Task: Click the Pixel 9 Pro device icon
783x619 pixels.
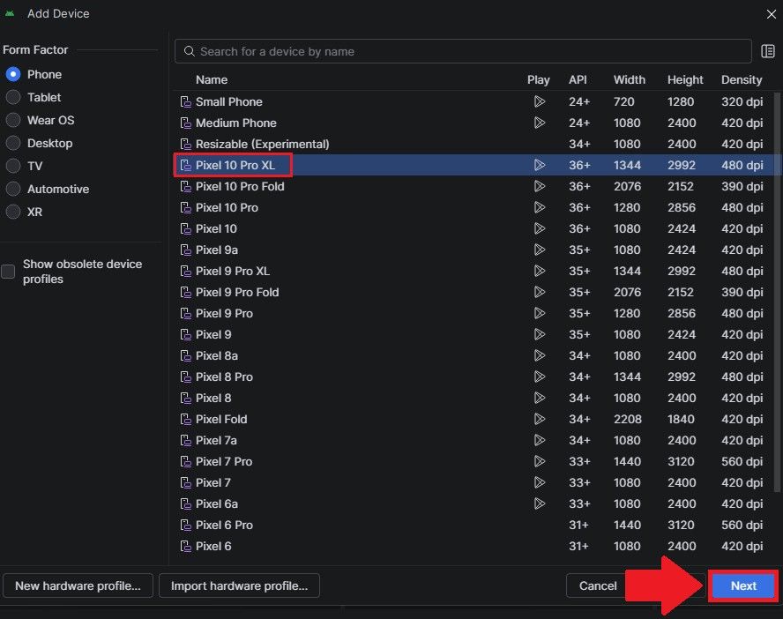Action: (x=186, y=314)
